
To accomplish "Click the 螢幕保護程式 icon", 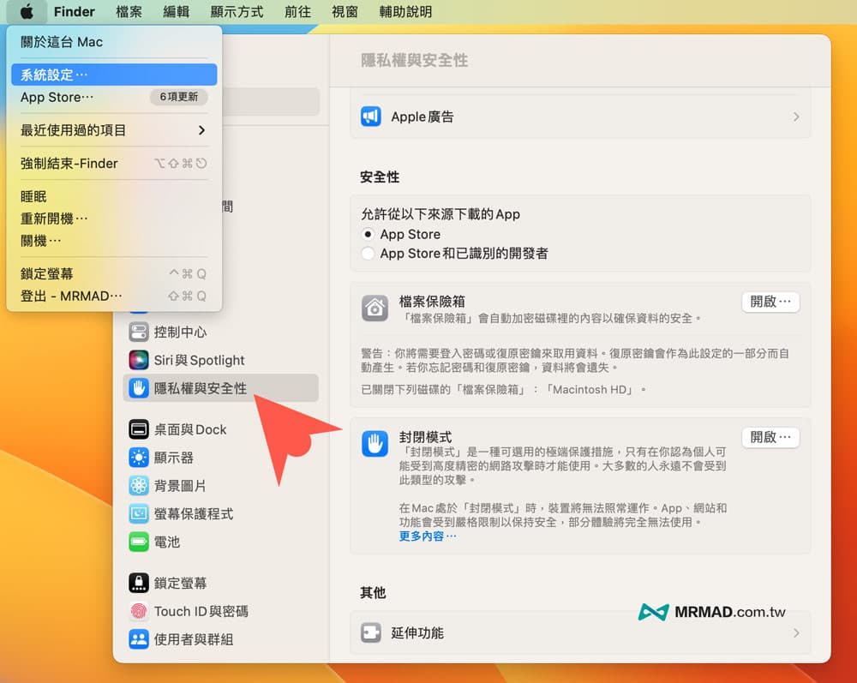I will (138, 513).
